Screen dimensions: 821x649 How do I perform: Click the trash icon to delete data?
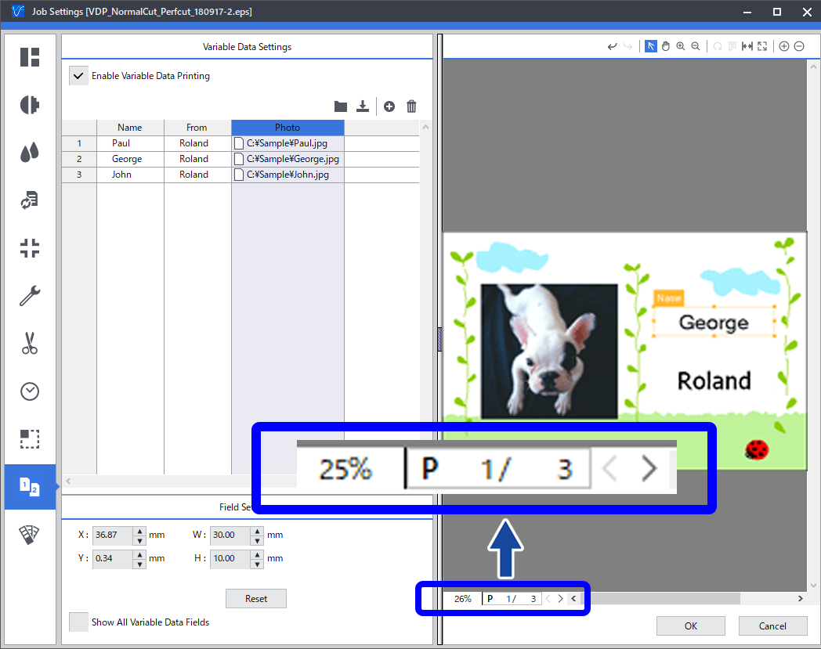411,106
